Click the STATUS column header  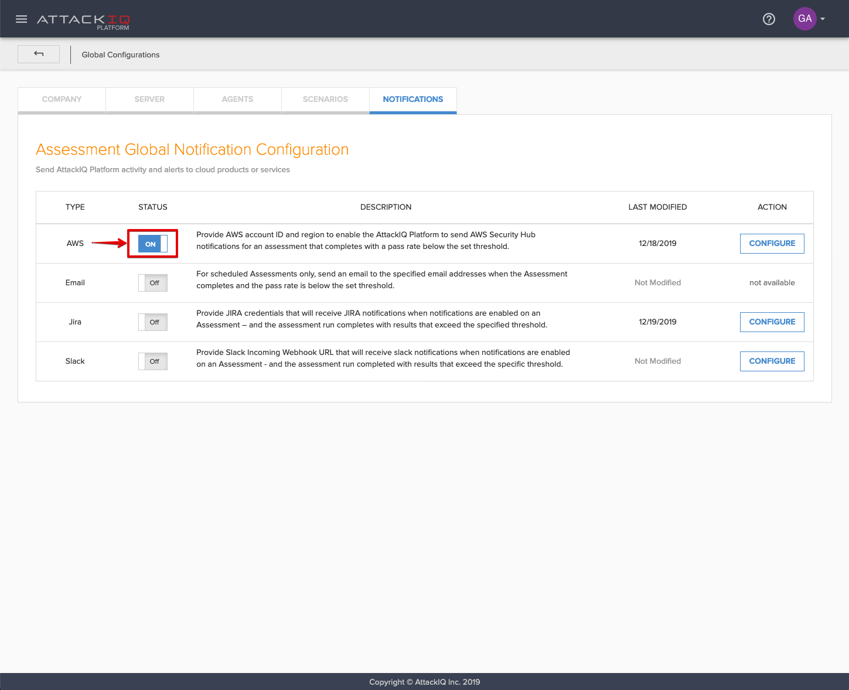tap(153, 207)
